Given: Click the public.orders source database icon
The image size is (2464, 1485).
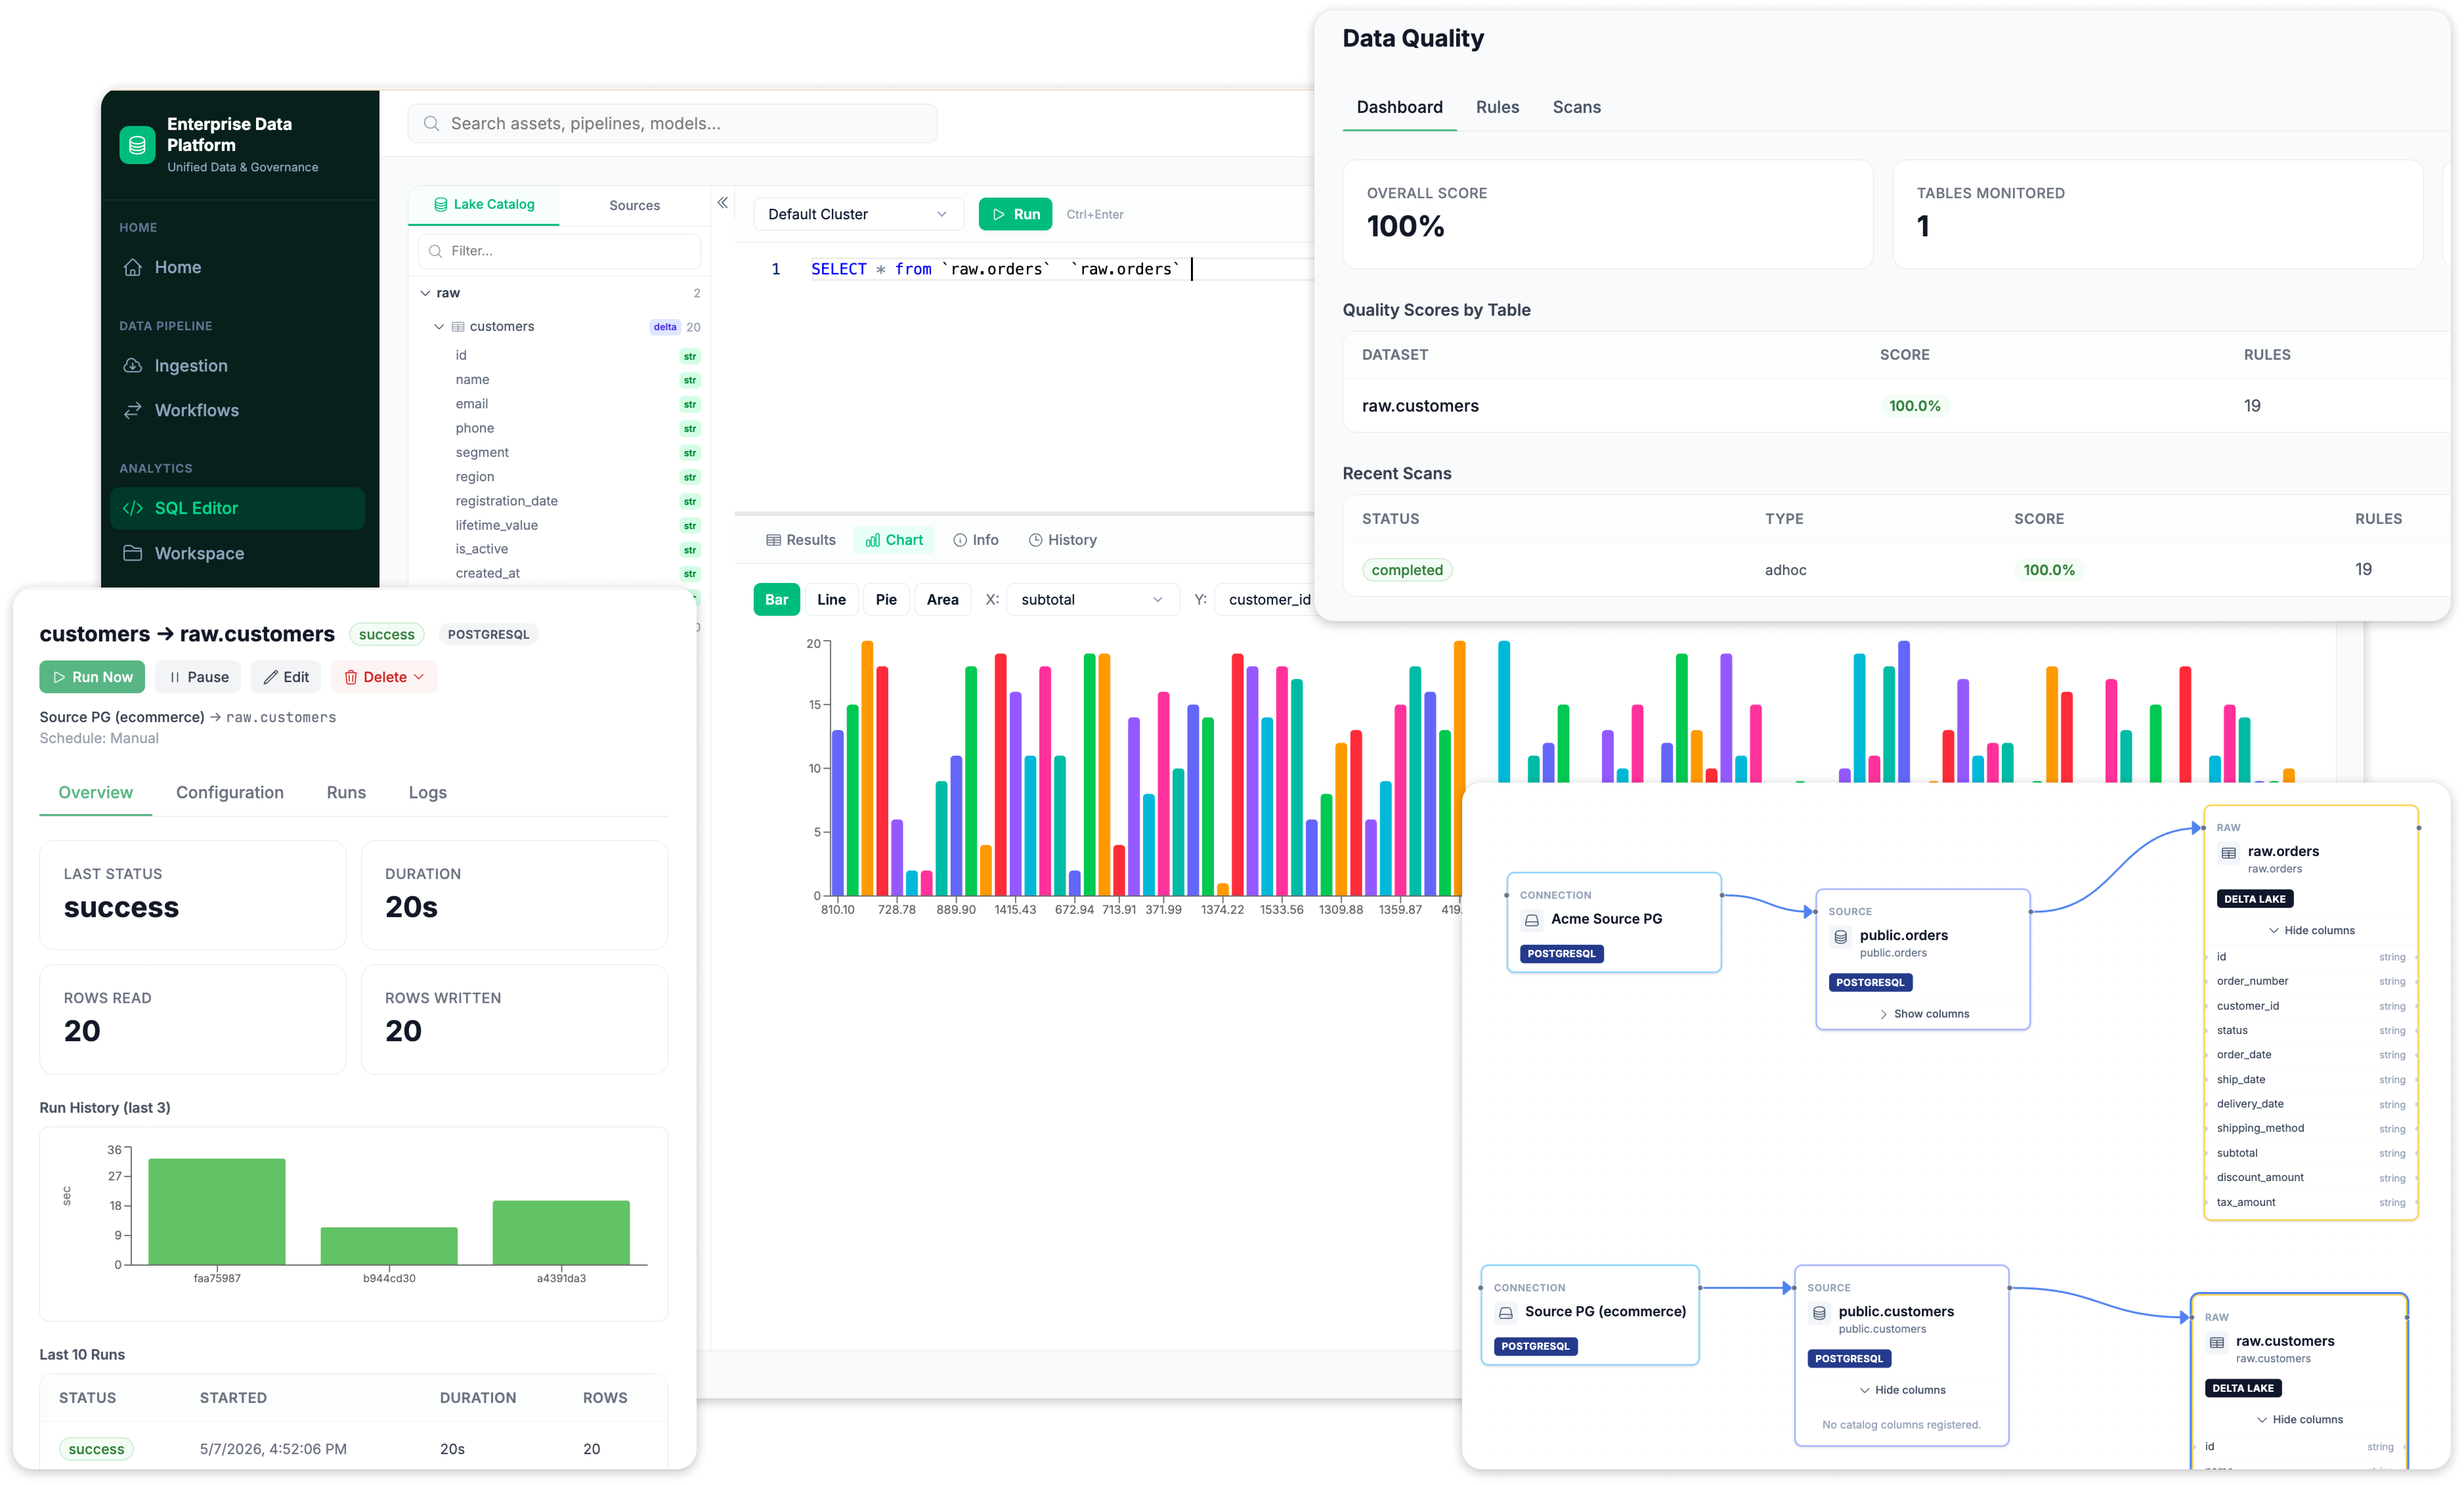Looking at the screenshot, I should [x=1840, y=937].
